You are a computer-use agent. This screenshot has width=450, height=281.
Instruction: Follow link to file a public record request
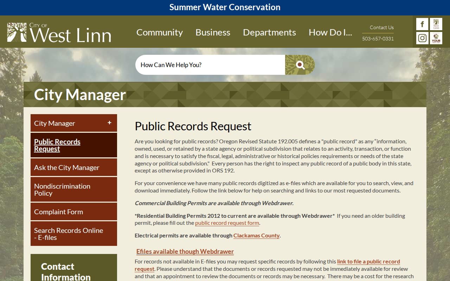coord(368,262)
